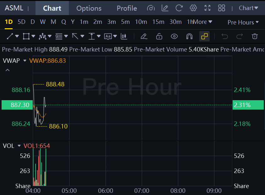265x195 pixels.
Task: Select the wave pattern drawing tool
Action: 42,36
